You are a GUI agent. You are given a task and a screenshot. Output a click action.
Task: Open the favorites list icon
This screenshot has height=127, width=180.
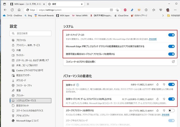pyautogui.click(x=154, y=10)
